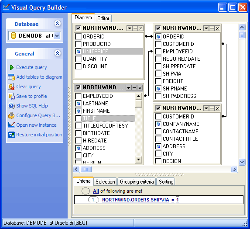Click the Open new instance icon
The height and width of the screenshot is (229, 250).
pos(11,125)
